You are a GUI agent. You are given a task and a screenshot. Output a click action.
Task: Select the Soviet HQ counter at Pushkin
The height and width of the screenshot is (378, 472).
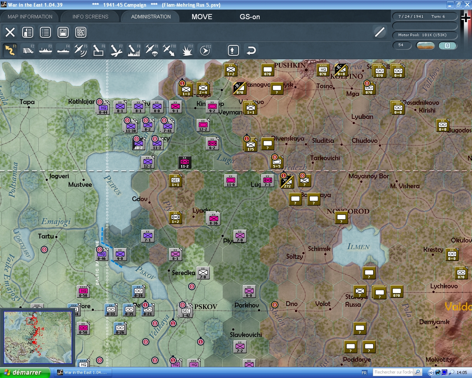pos(323,70)
